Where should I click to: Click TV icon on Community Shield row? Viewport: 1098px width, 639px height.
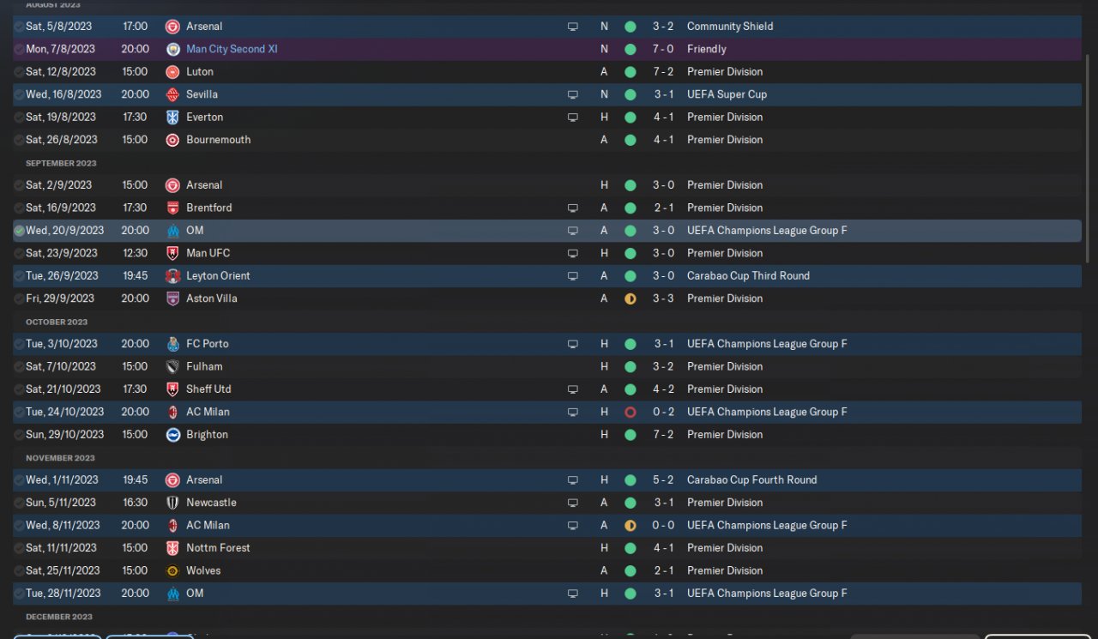(x=573, y=27)
